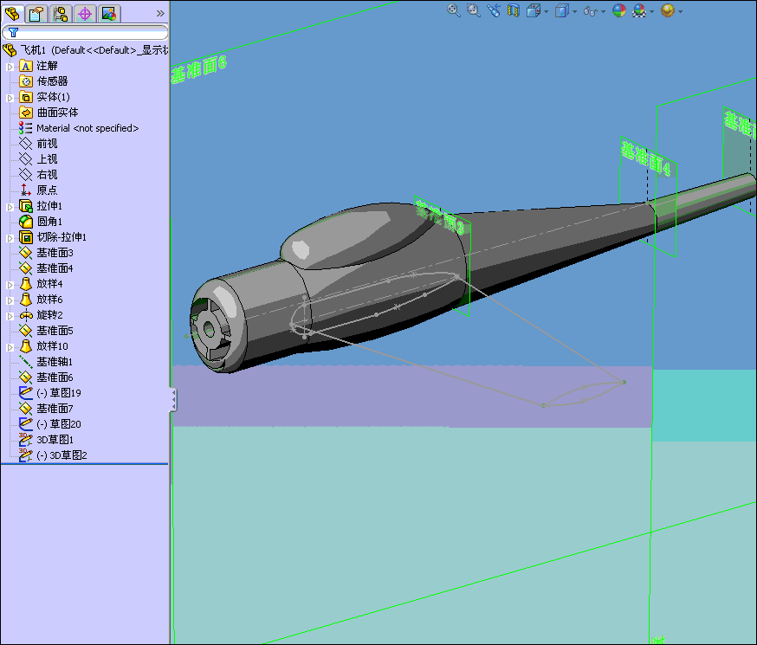Open the View Orientation cube icon
757x645 pixels.
534,10
